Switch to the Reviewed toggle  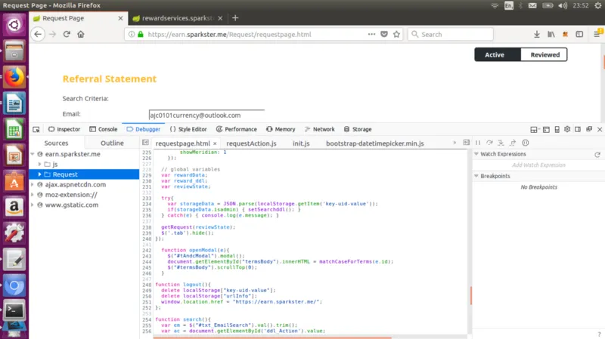coord(544,54)
